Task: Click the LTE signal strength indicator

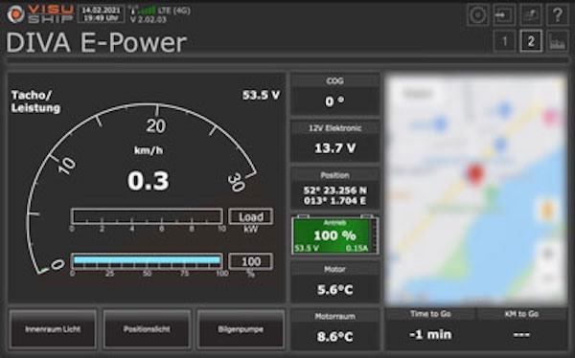Action: coord(146,11)
